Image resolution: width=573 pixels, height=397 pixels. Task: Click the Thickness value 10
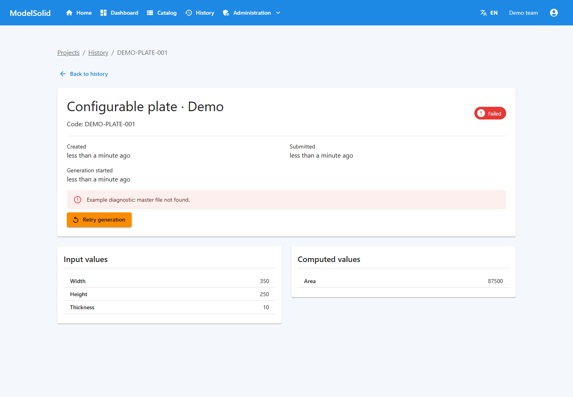coord(266,307)
